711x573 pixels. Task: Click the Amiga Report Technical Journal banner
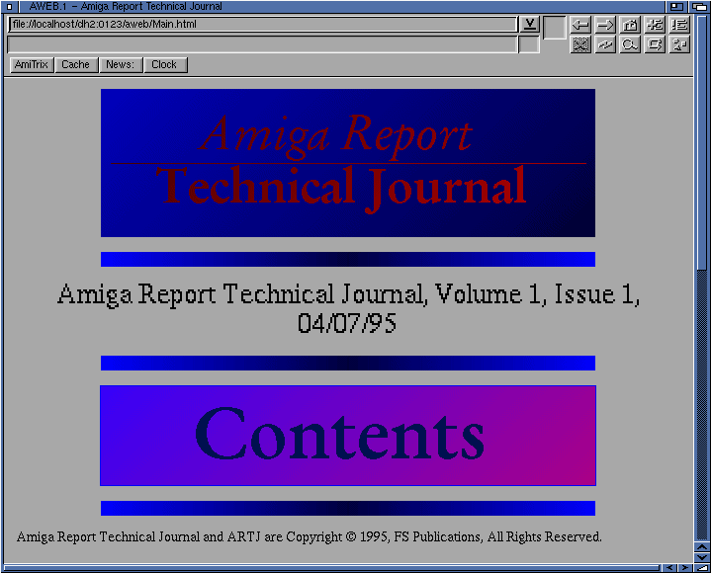348,163
